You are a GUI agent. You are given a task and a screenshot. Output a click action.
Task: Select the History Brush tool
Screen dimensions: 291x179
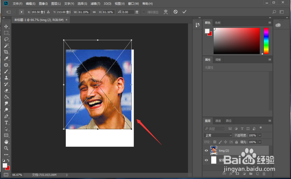pos(6,84)
